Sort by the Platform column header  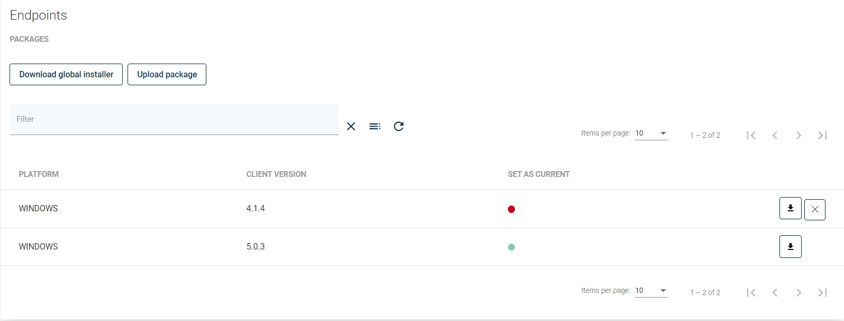(x=39, y=174)
